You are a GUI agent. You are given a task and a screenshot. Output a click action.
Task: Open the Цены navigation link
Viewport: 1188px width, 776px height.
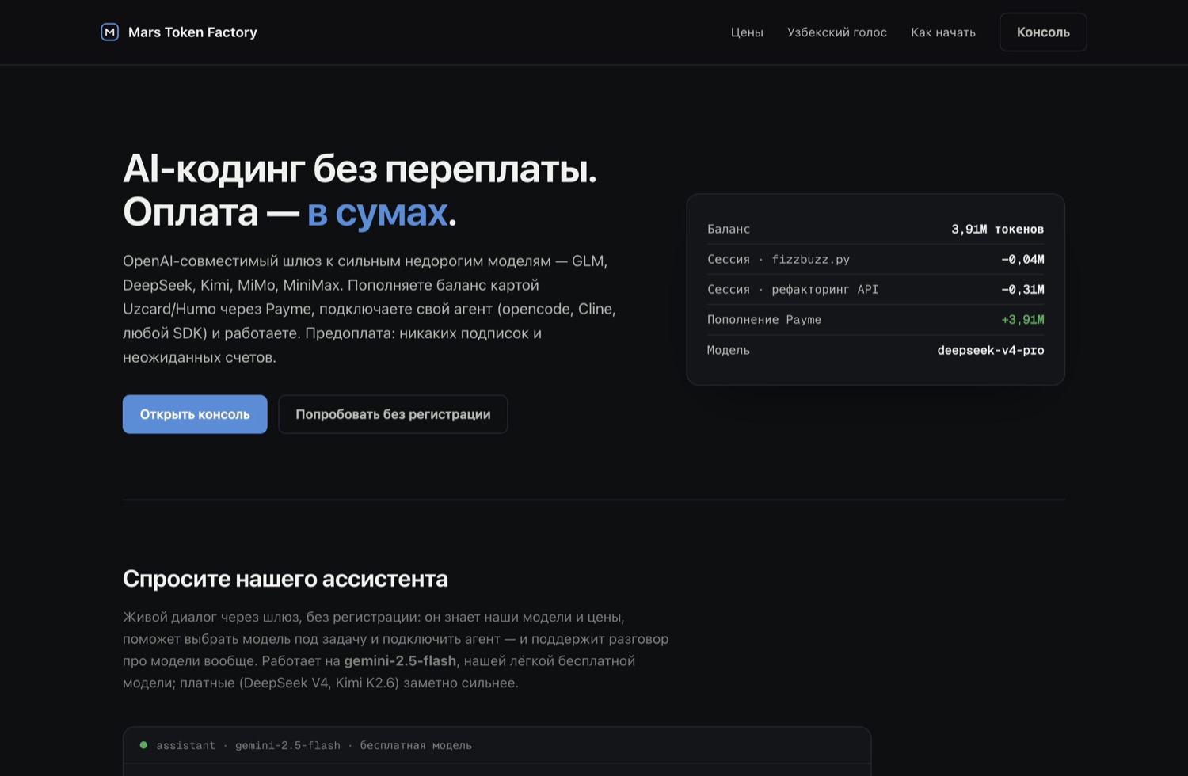point(747,32)
